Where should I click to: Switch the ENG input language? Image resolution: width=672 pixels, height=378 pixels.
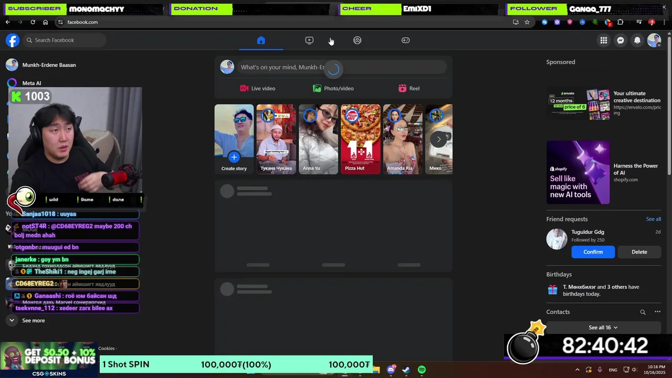[613, 370]
